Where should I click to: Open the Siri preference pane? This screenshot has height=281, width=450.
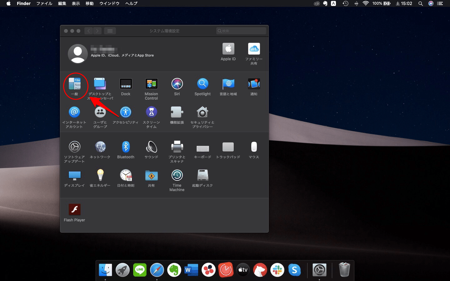[177, 84]
